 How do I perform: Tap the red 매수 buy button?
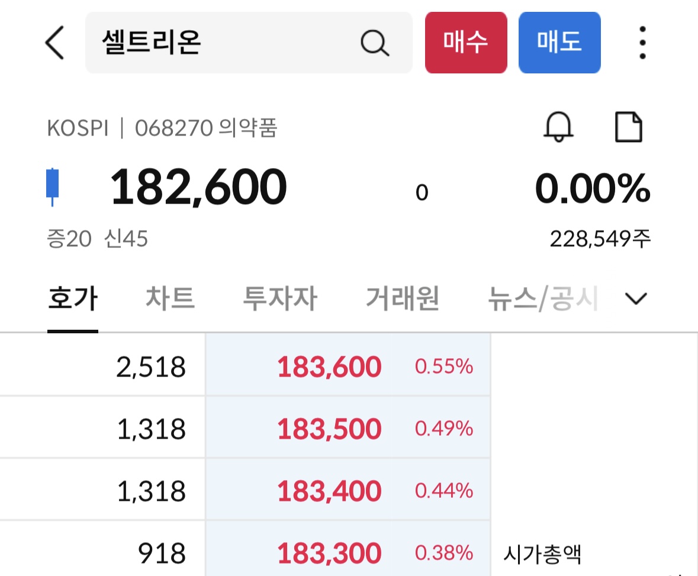tap(466, 43)
